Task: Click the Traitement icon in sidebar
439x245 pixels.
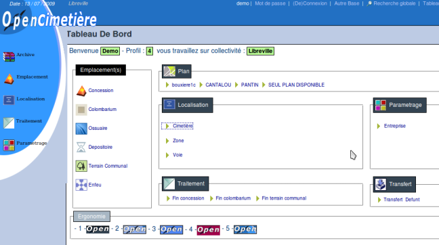Action: pos(9,122)
